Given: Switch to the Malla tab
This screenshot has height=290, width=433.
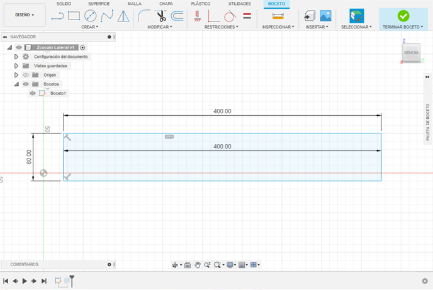Looking at the screenshot, I should (135, 4).
